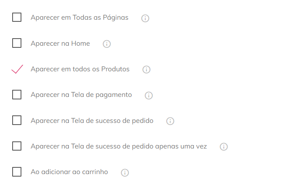Check sucesso de pedido apenas uma vez box

click(17, 146)
